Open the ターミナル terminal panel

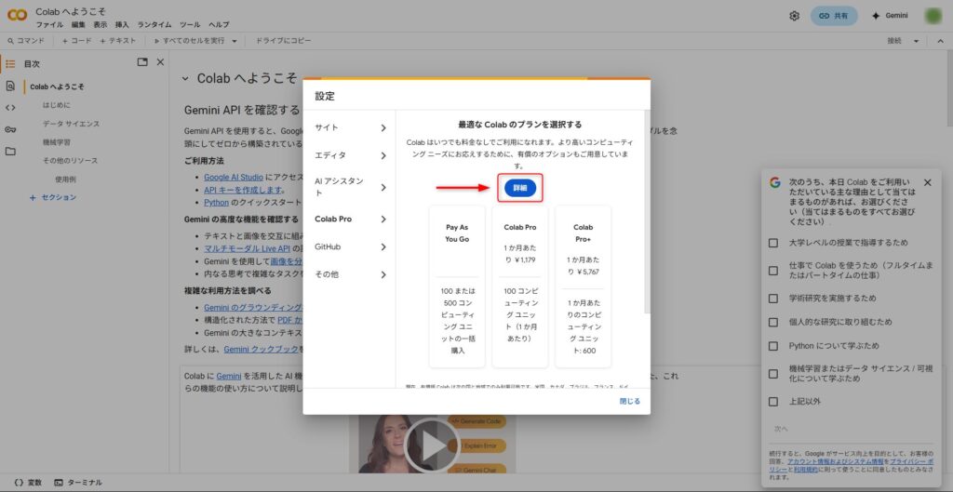[x=78, y=483]
